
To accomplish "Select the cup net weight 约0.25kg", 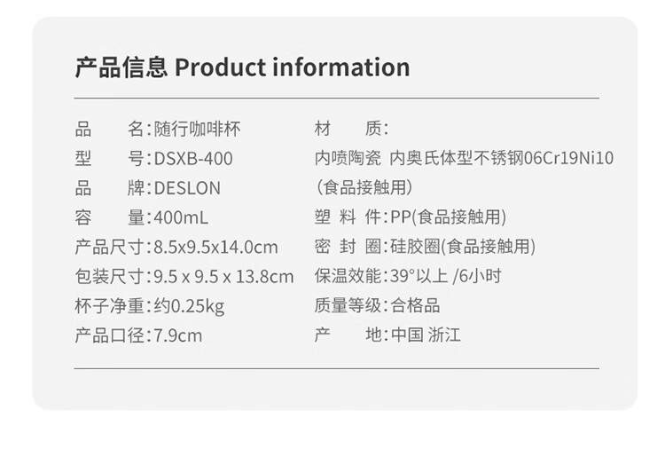I will click(x=189, y=306).
